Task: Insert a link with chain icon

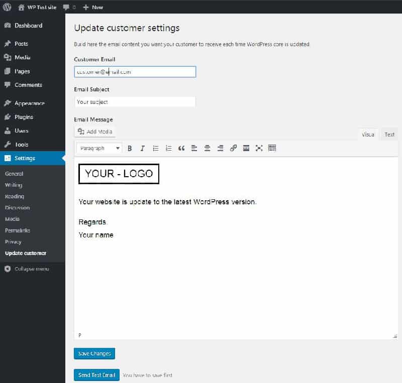Action: tap(233, 149)
